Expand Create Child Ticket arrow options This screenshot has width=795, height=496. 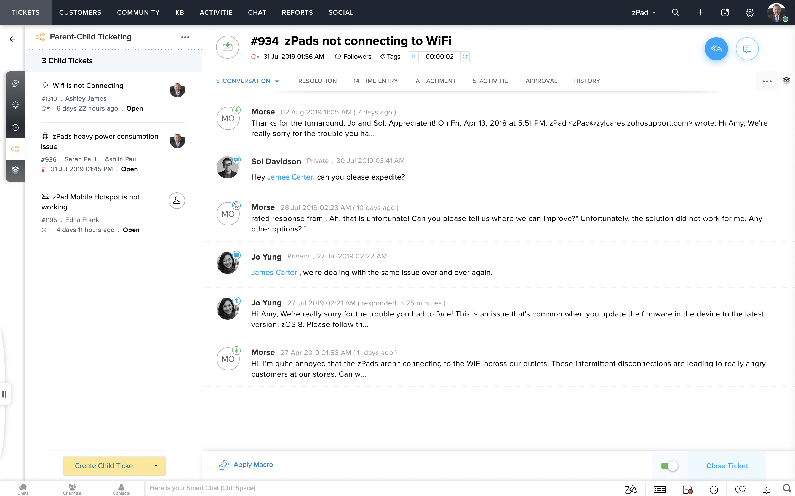coord(156,465)
